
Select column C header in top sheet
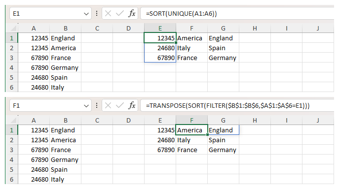(97, 28)
